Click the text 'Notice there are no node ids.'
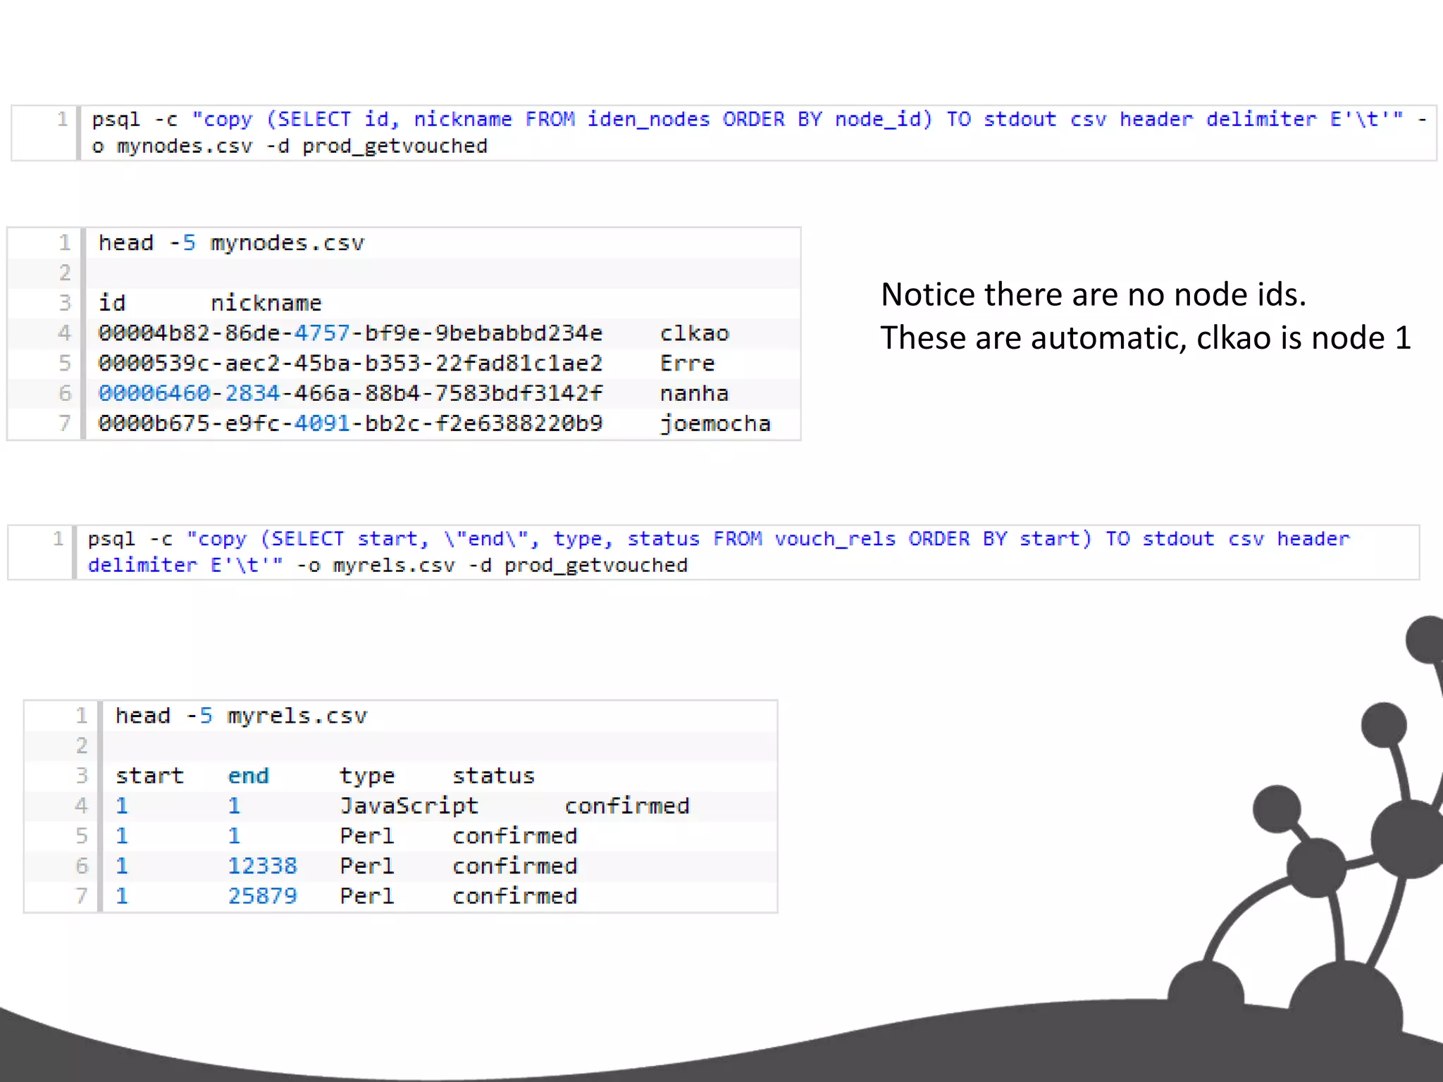This screenshot has width=1443, height=1082. click(1093, 294)
